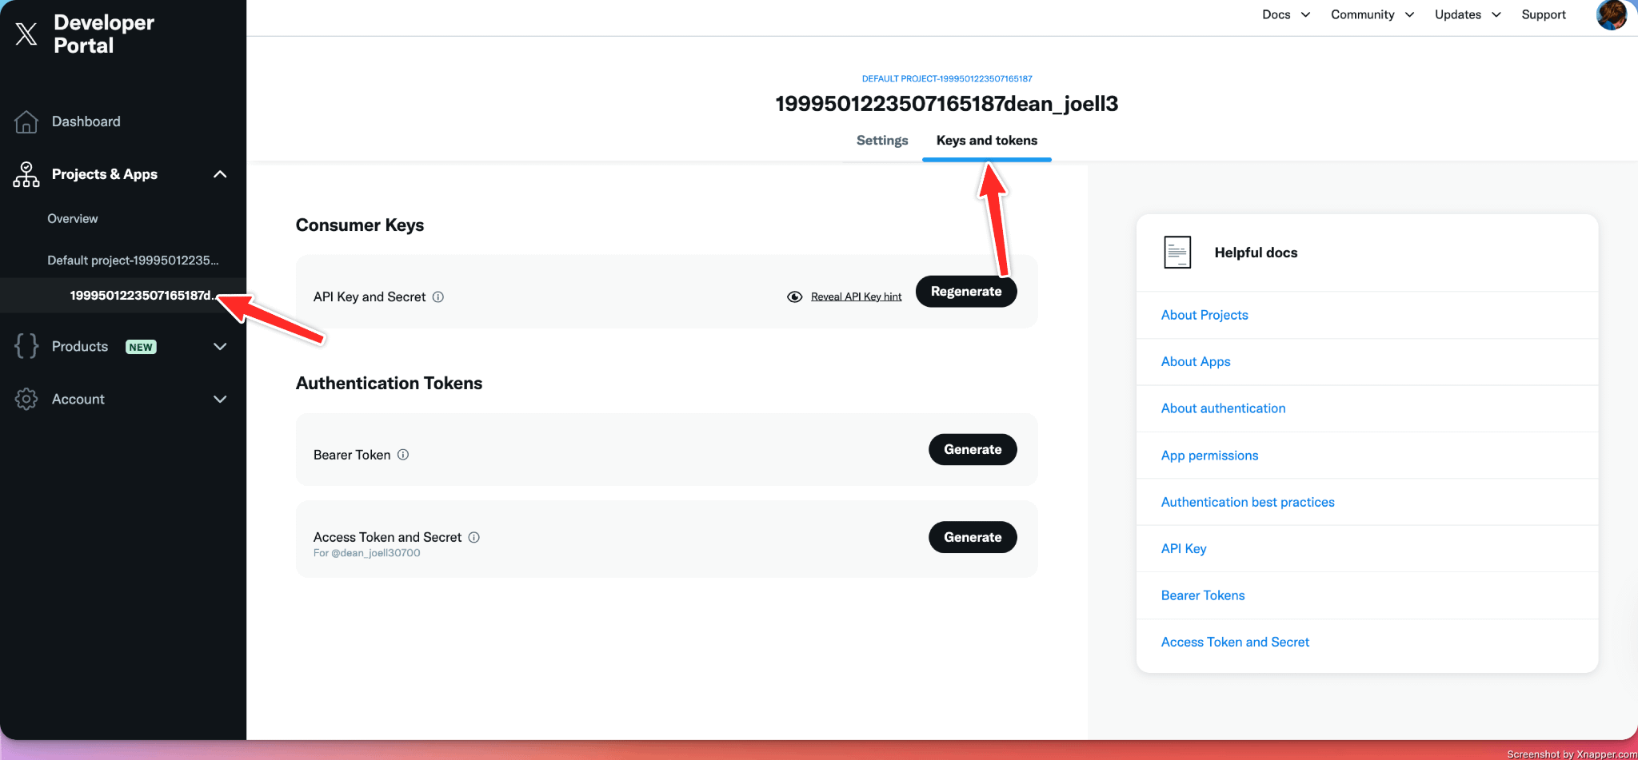Click the eye icon to reveal API key

[x=794, y=297]
